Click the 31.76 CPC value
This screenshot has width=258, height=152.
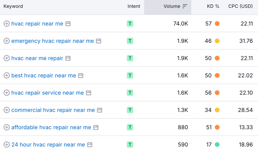(x=246, y=41)
